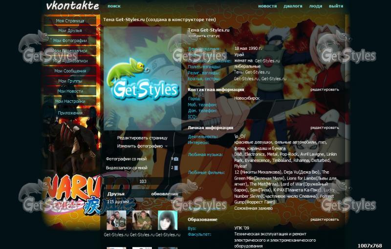Click the profile name Тема Get-Styles.ru
391x249 pixels.
pyautogui.click(x=209, y=30)
